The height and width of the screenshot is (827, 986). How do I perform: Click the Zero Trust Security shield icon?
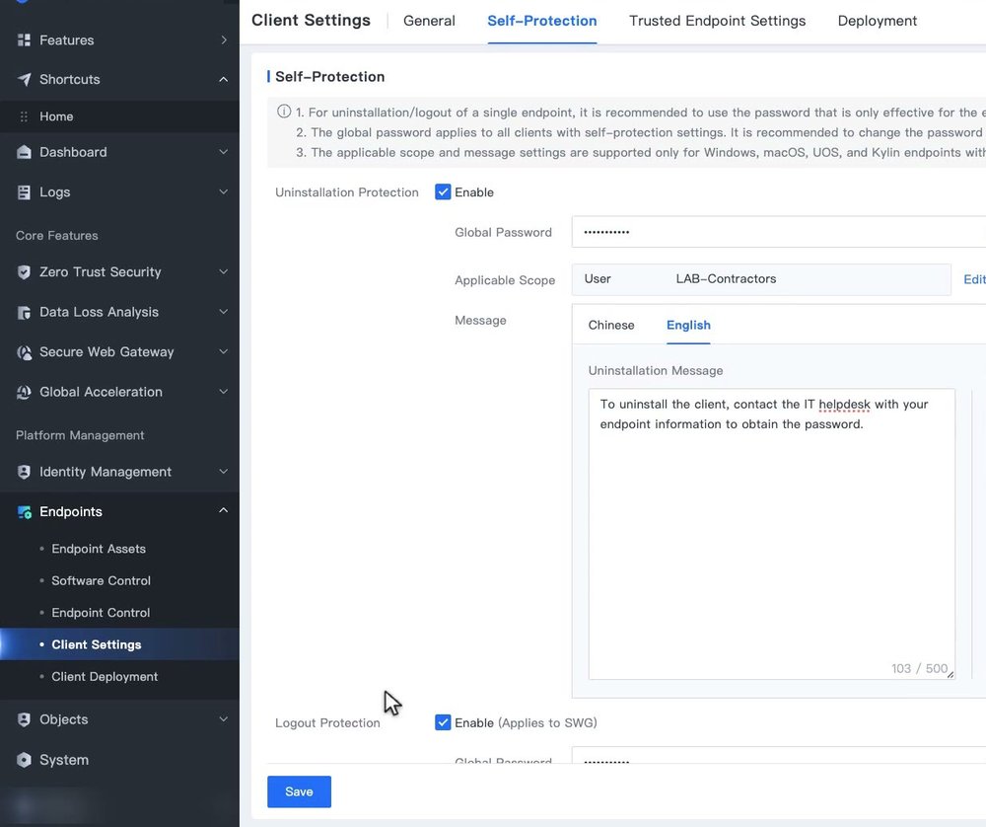[24, 272]
